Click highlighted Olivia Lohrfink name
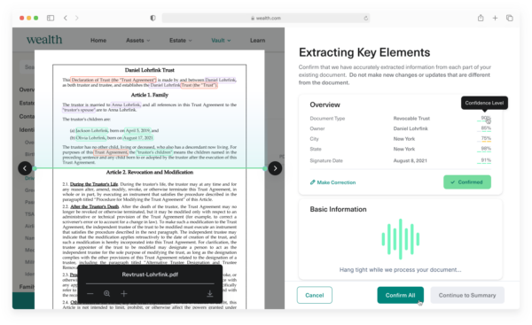Screen dimensions: 532x325 (x=90, y=138)
